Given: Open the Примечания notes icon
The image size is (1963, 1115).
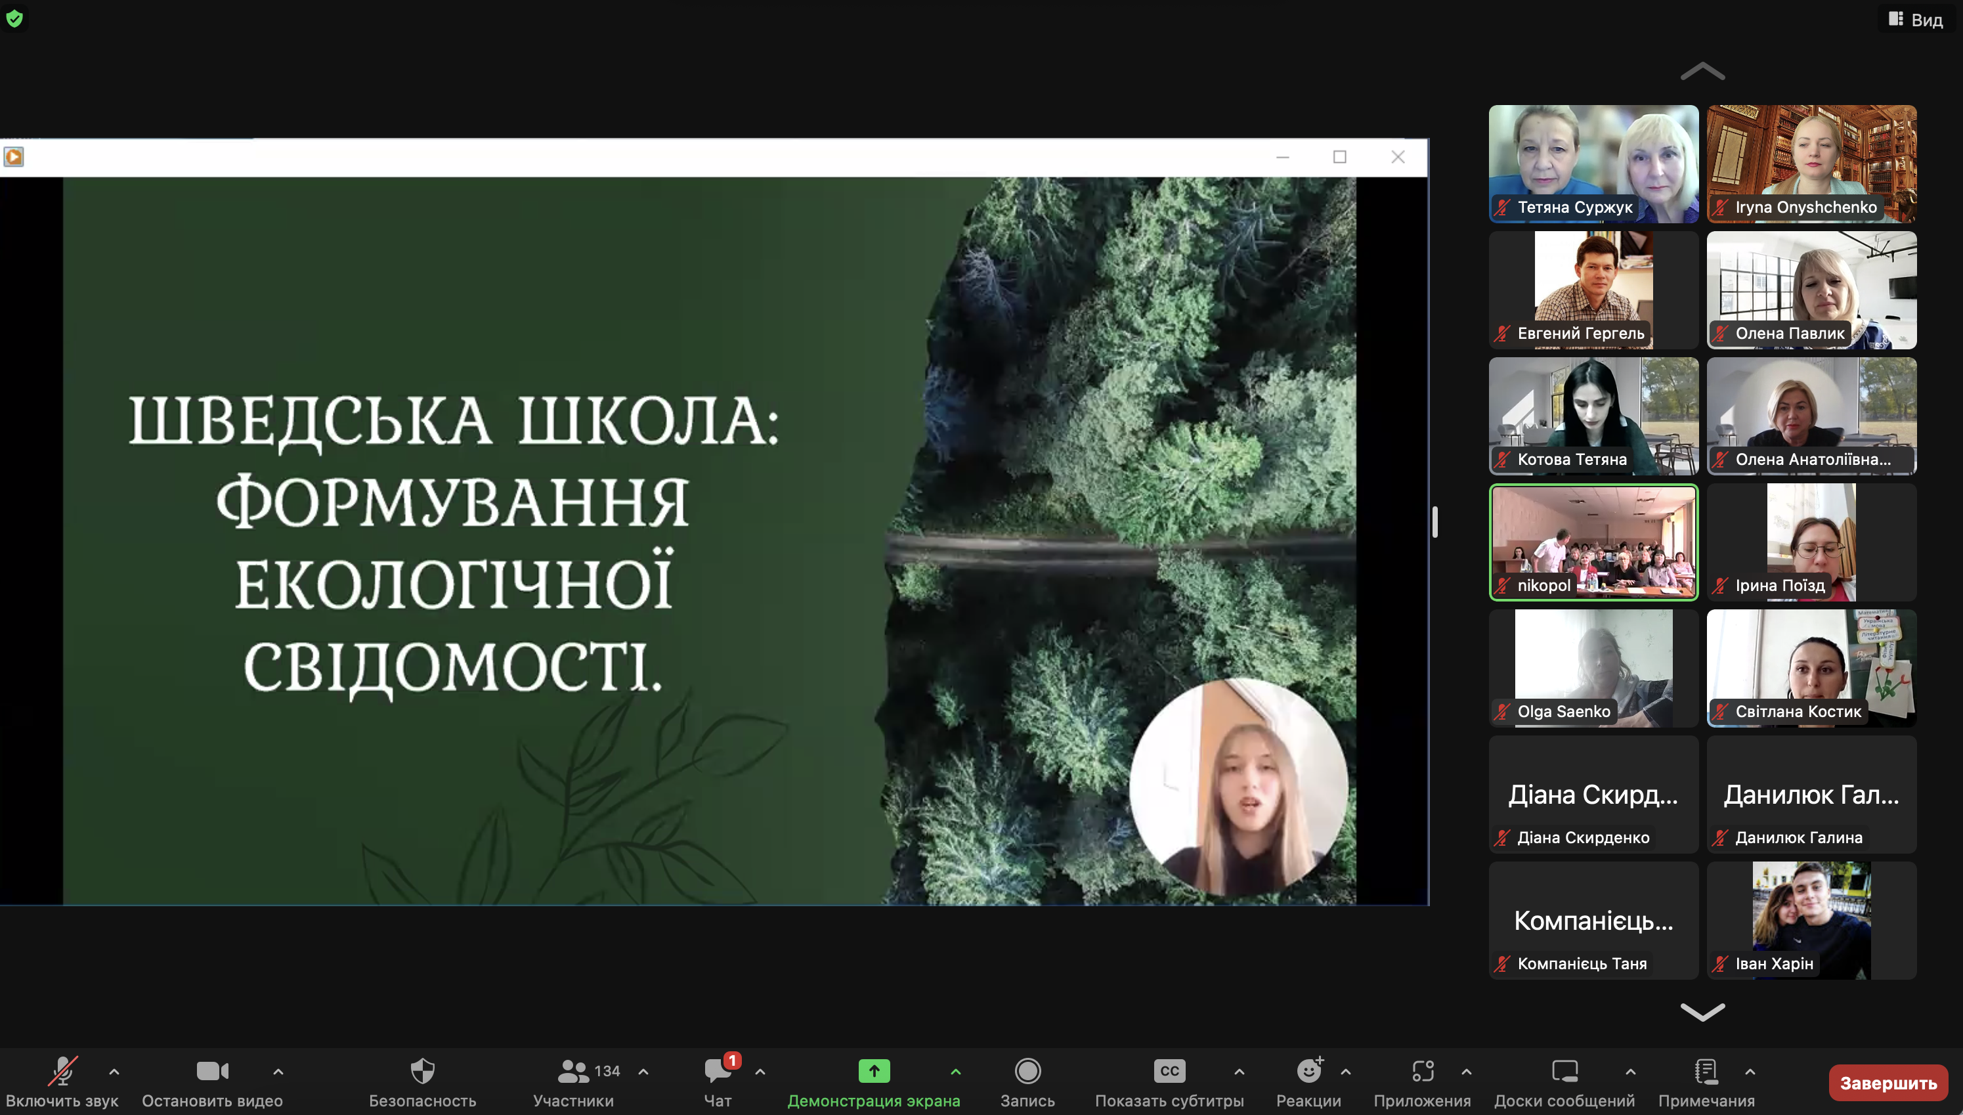Looking at the screenshot, I should point(1706,1070).
